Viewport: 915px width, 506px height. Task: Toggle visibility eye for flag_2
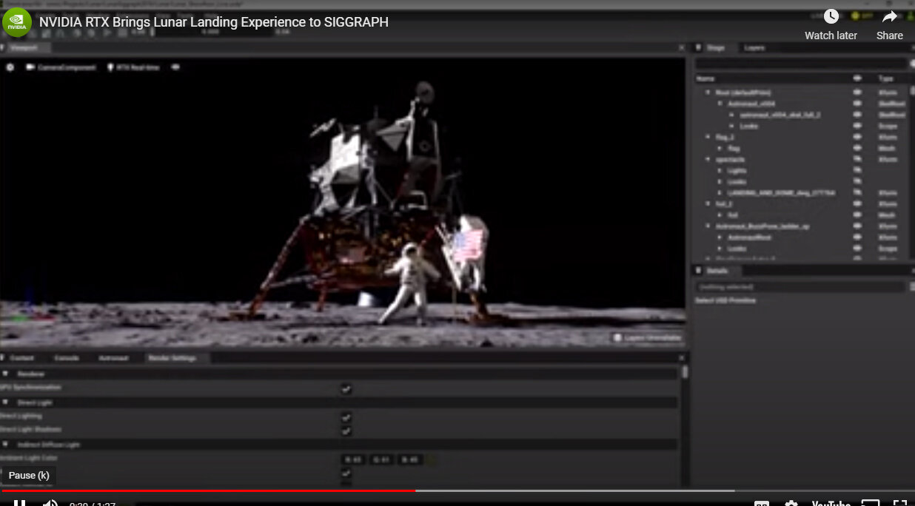point(858,137)
